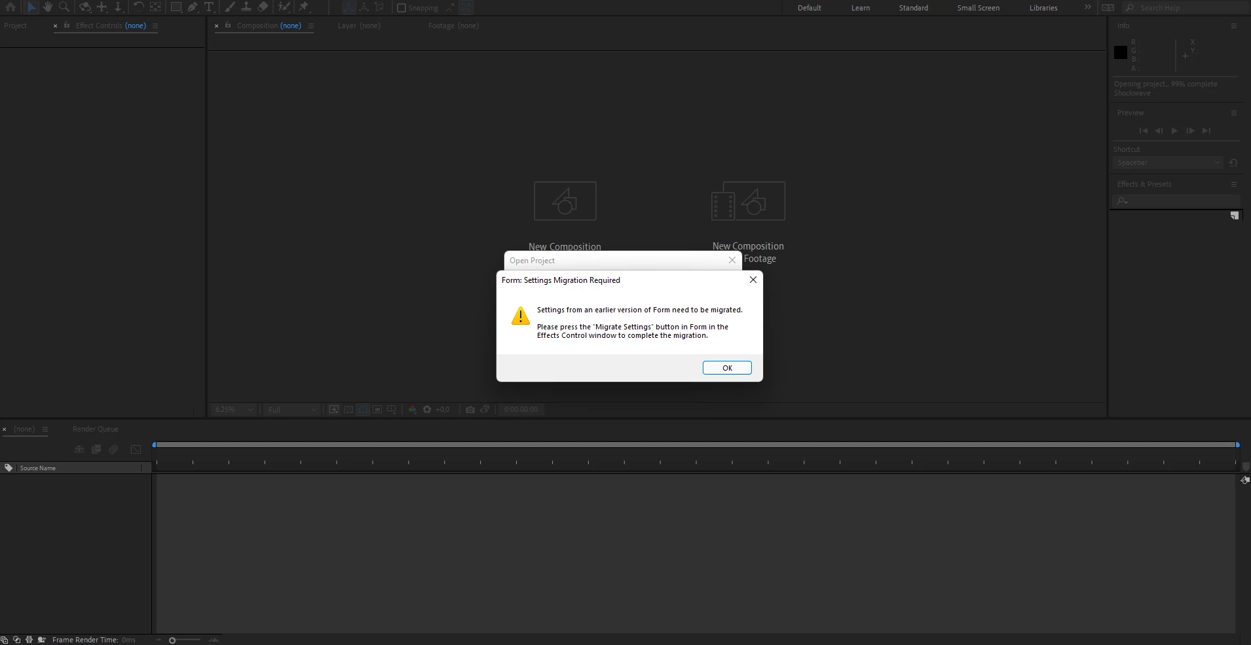The image size is (1251, 645).
Task: Toggle the Transparency Grid
Action: pos(348,409)
